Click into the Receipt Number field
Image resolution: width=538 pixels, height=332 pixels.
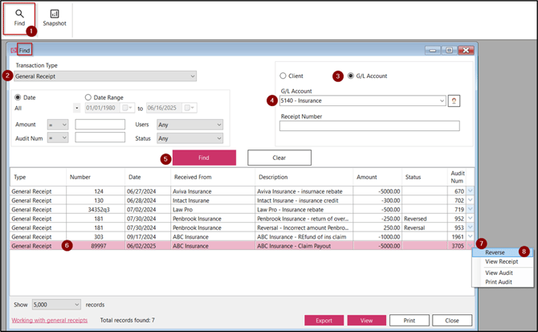click(x=369, y=126)
